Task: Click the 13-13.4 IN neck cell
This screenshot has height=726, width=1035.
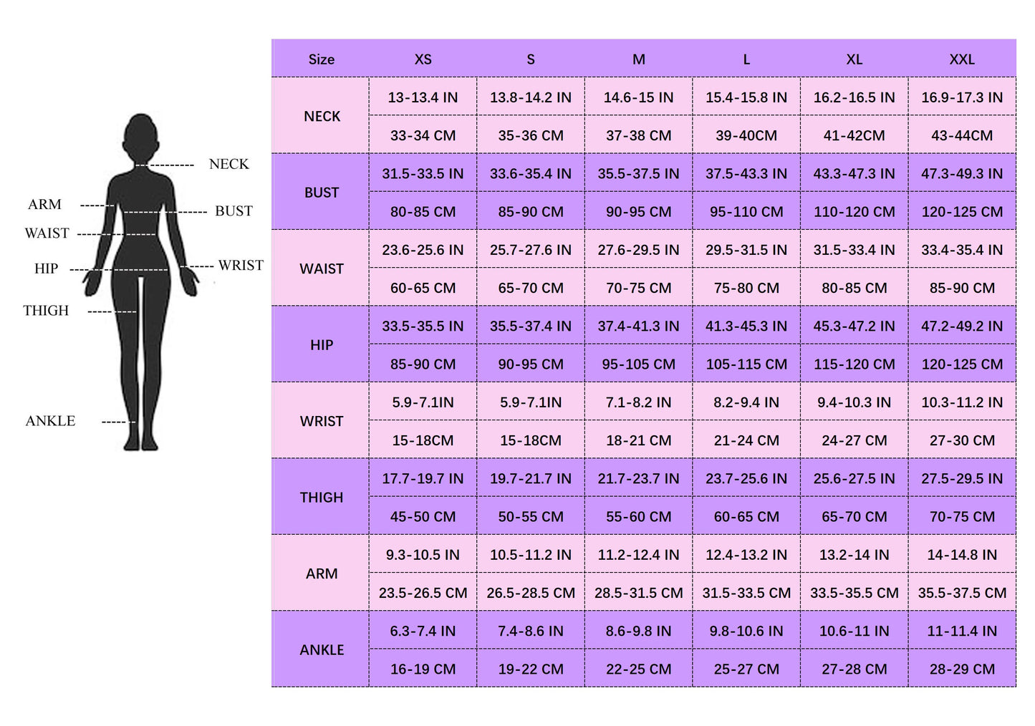Action: point(423,97)
